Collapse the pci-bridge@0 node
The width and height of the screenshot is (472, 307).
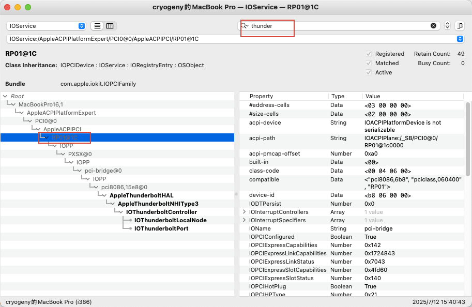point(79,171)
